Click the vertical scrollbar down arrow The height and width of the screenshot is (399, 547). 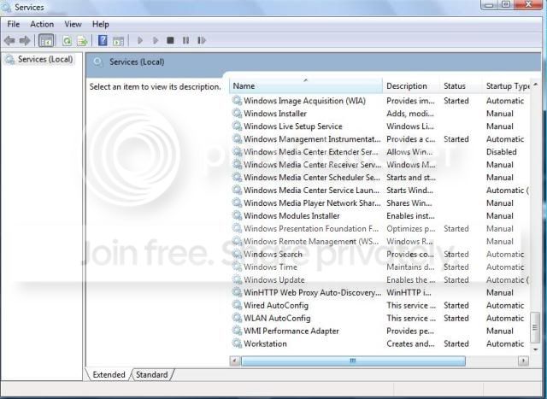pos(535,349)
